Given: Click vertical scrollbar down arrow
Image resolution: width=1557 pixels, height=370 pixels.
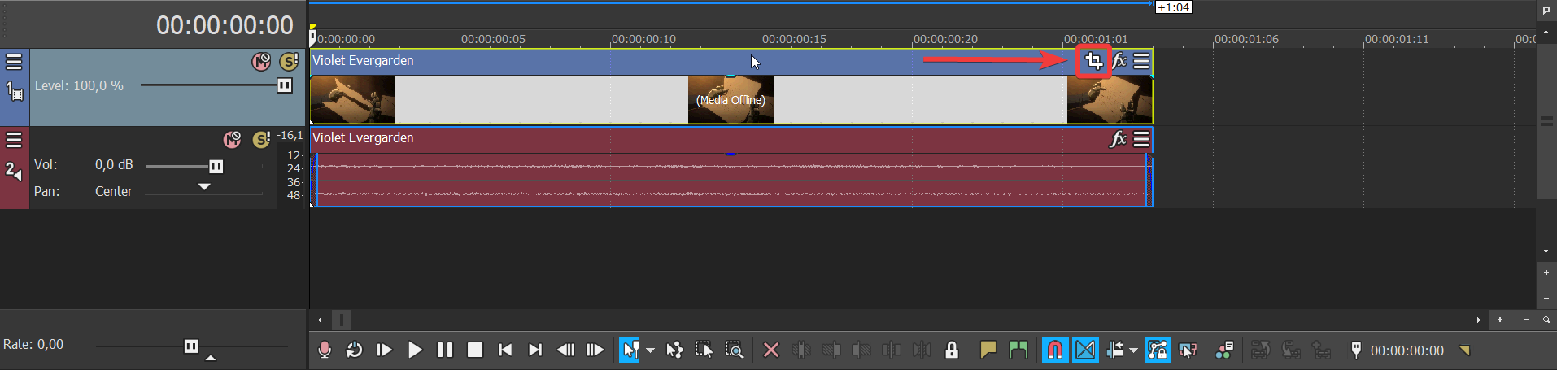Looking at the screenshot, I should pyautogui.click(x=1546, y=251).
